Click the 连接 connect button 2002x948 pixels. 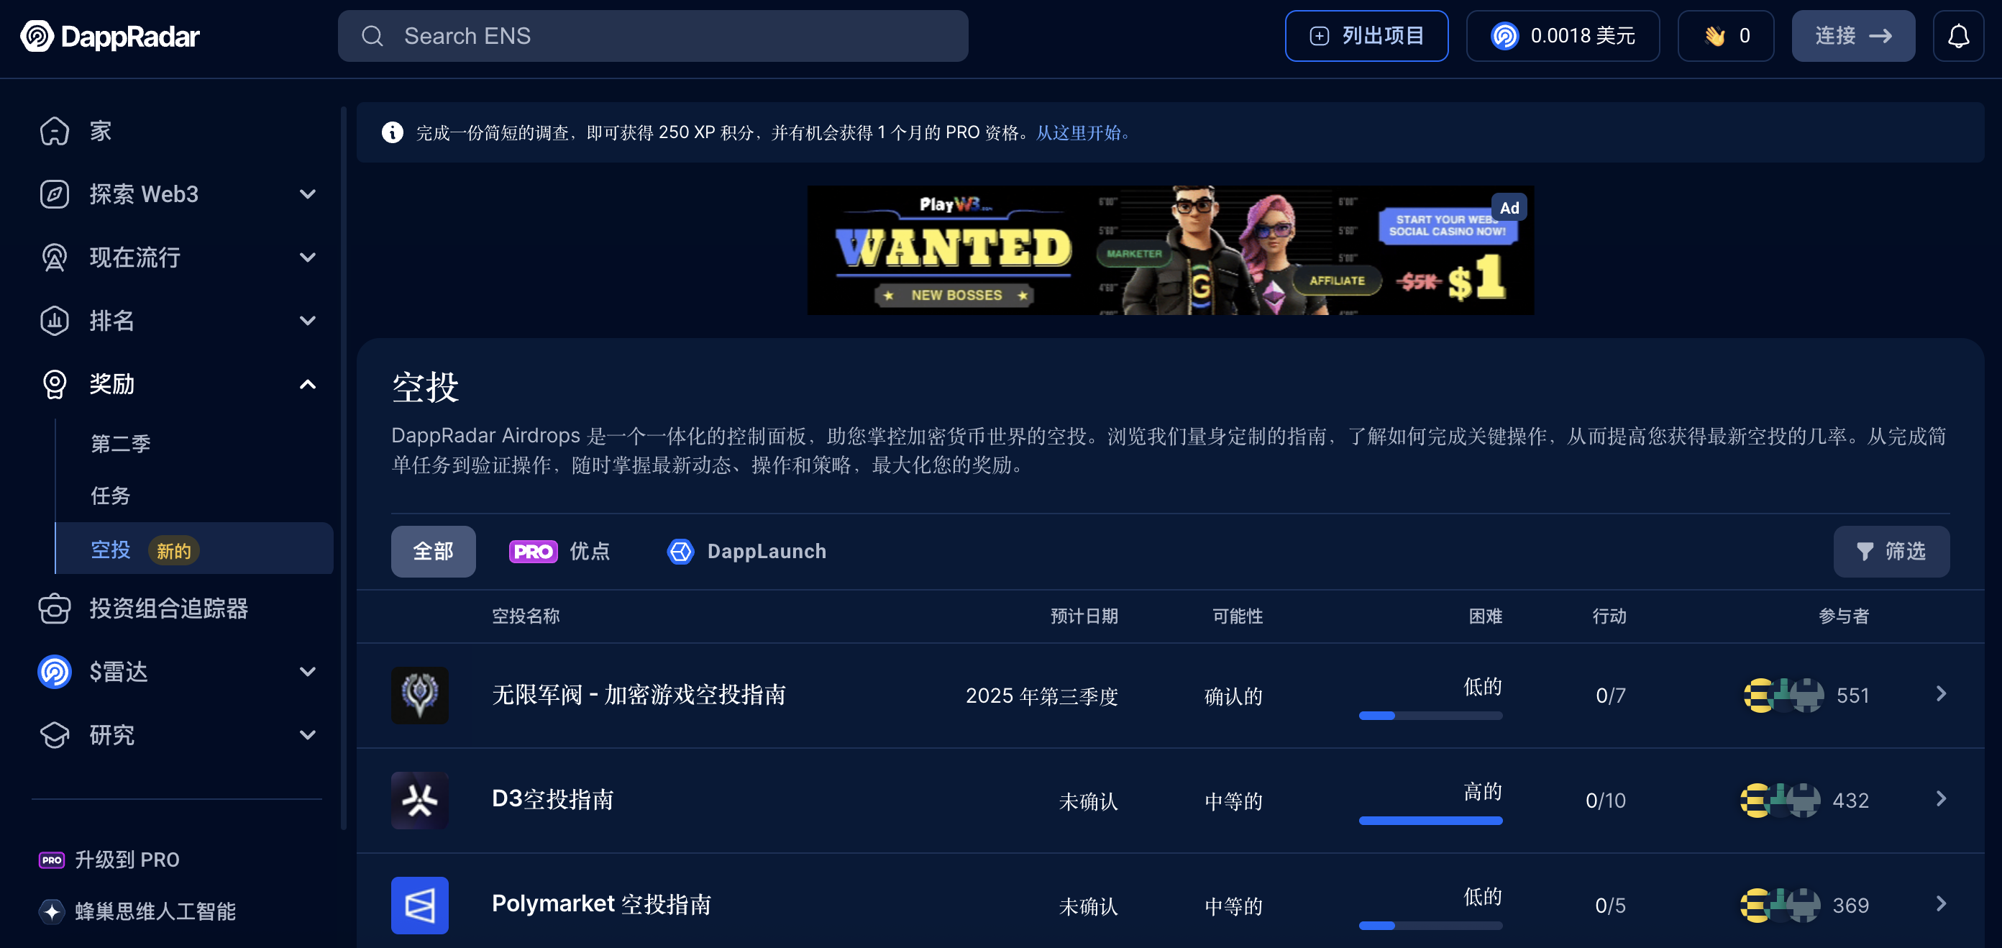[1852, 36]
